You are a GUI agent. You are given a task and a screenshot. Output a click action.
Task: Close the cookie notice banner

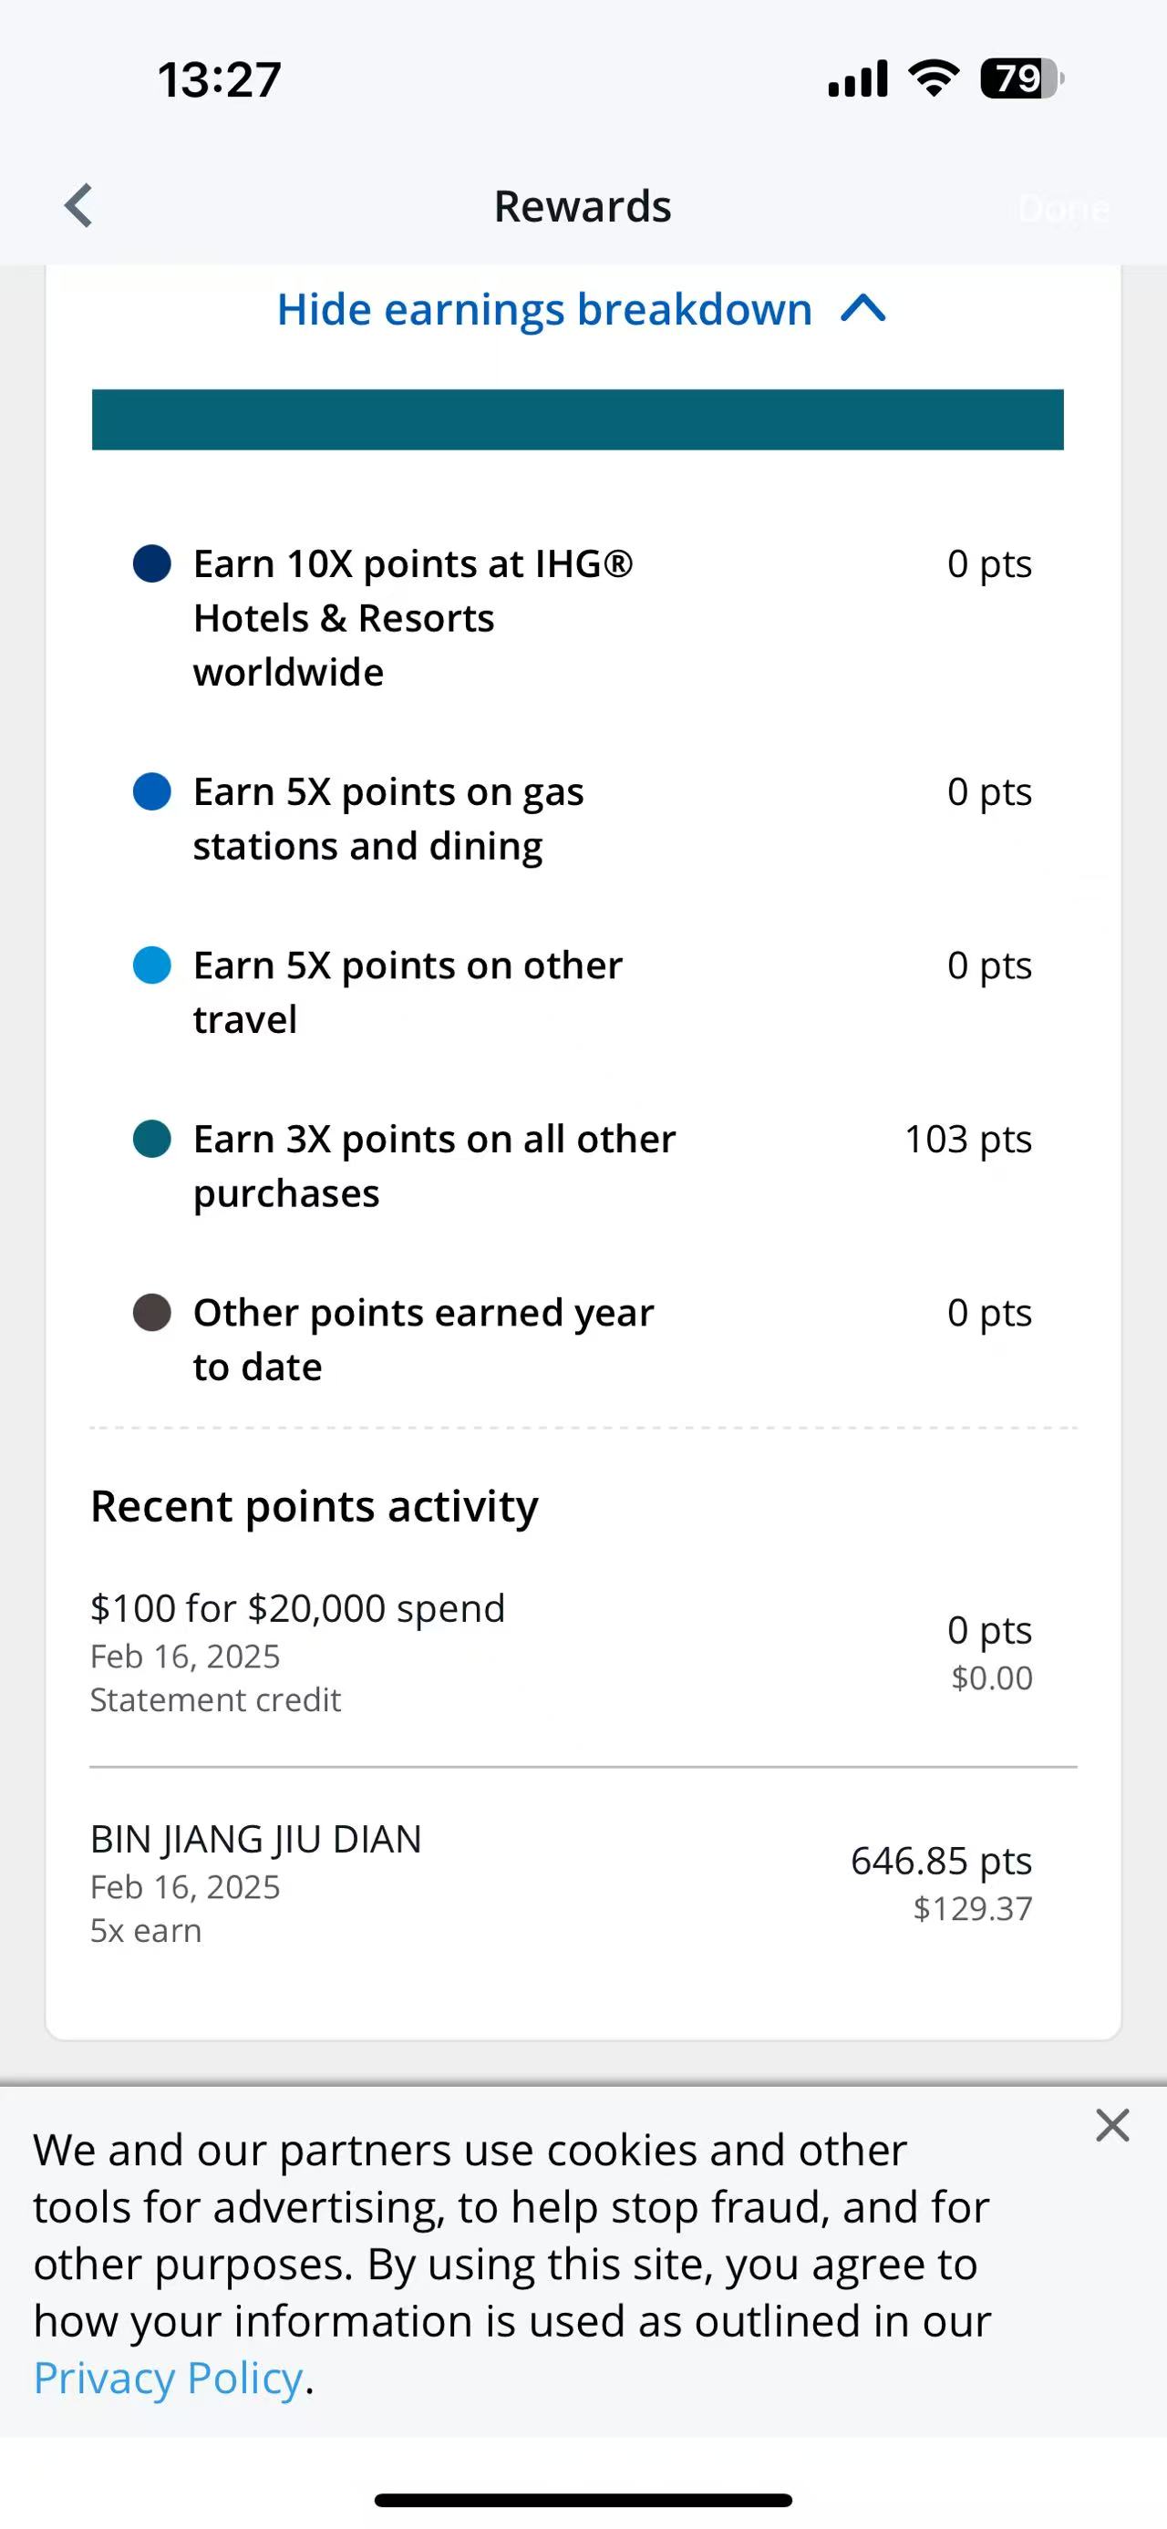1112,2125
